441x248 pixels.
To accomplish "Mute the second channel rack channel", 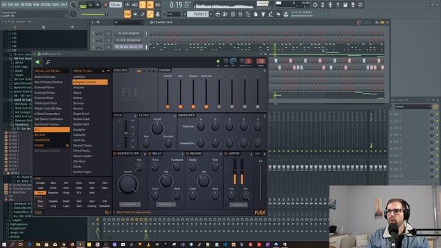I will click(94, 40).
